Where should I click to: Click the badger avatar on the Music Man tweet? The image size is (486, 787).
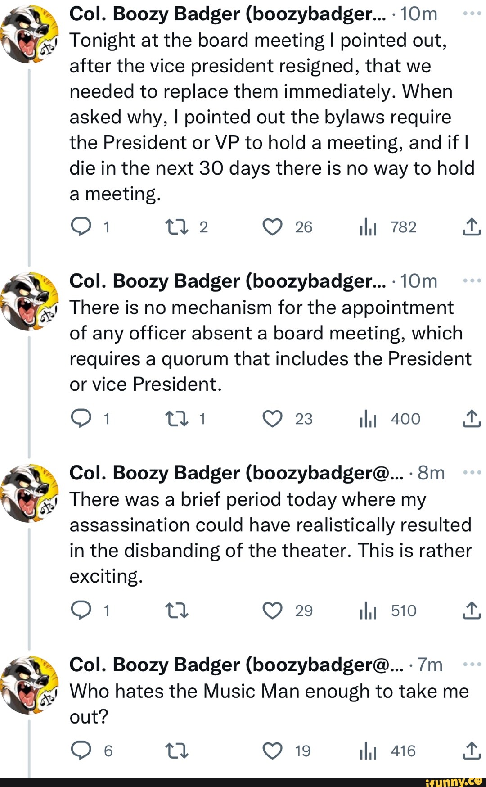[30, 685]
